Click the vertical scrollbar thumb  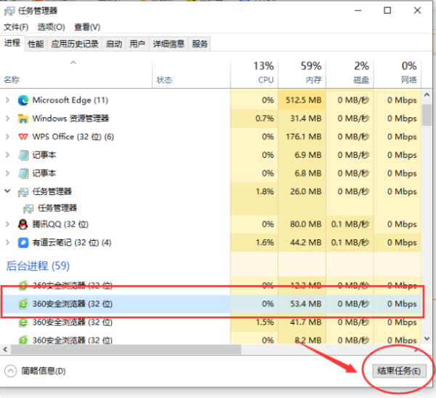tap(427, 115)
